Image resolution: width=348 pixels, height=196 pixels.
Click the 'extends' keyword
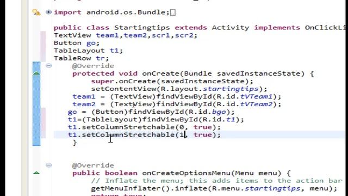[x=191, y=28]
